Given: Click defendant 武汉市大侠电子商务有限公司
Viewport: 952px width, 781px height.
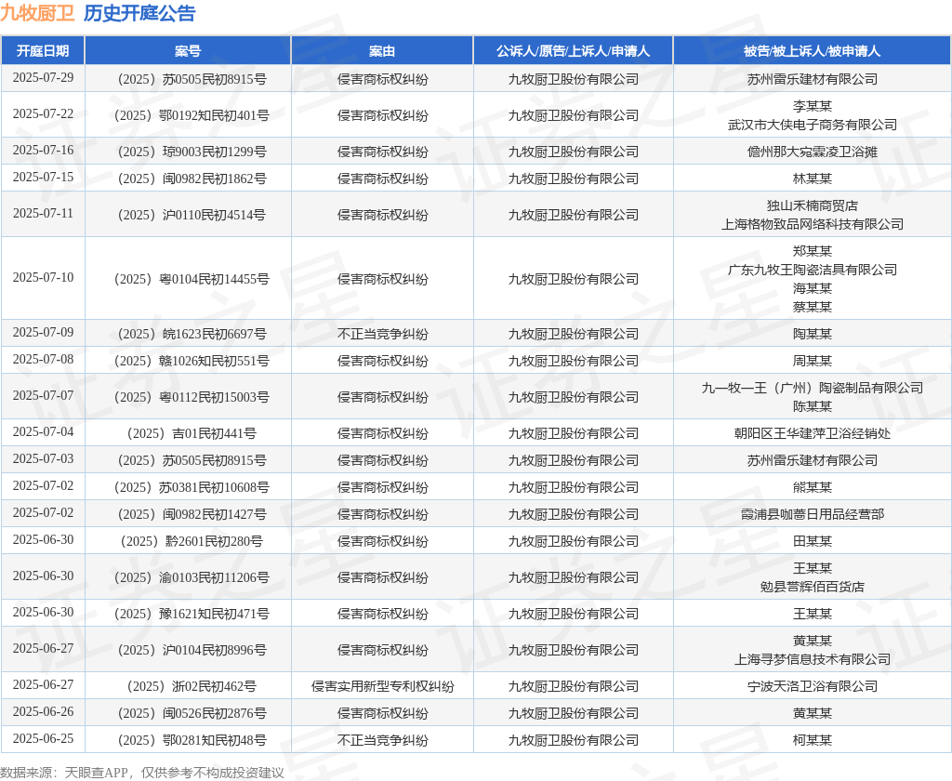Looking at the screenshot, I should 813,125.
